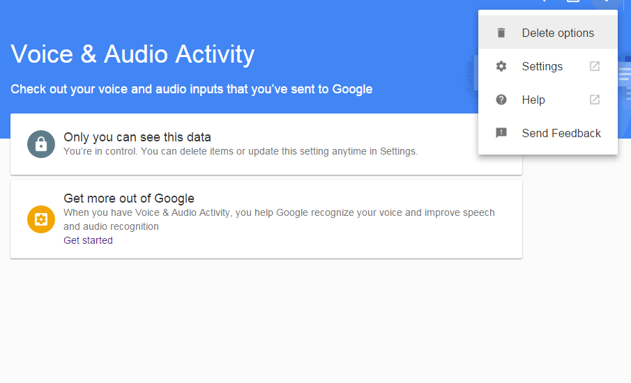631x383 pixels.
Task: Click the 'Get more out of Google' heading
Action: 128,198
